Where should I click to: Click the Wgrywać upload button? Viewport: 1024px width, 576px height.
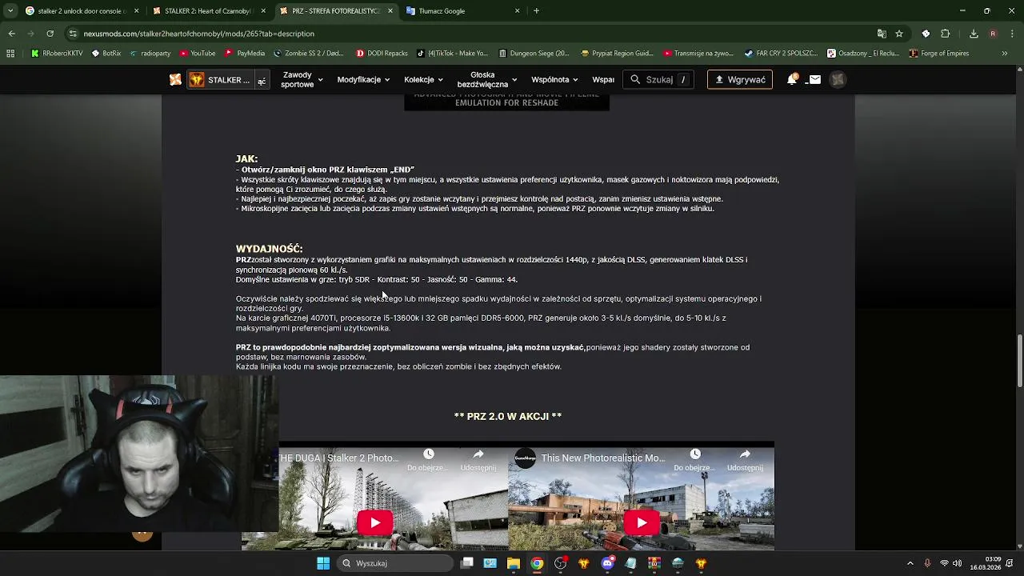[x=740, y=79]
